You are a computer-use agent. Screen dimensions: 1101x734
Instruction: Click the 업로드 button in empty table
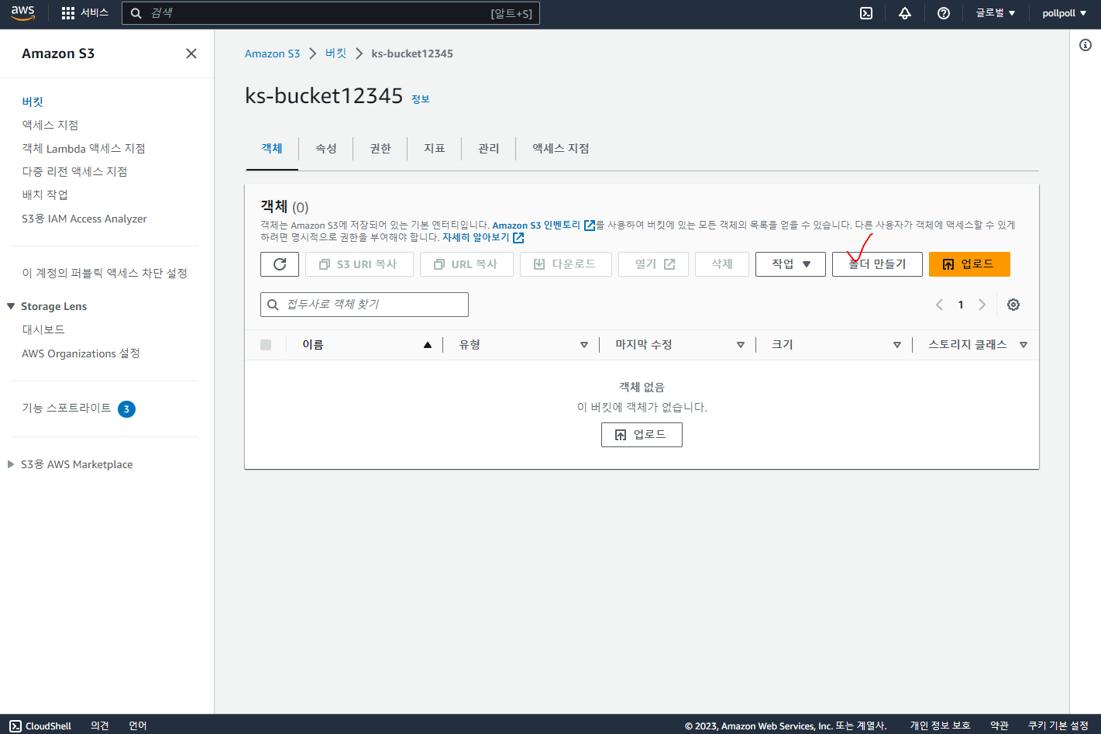(642, 435)
